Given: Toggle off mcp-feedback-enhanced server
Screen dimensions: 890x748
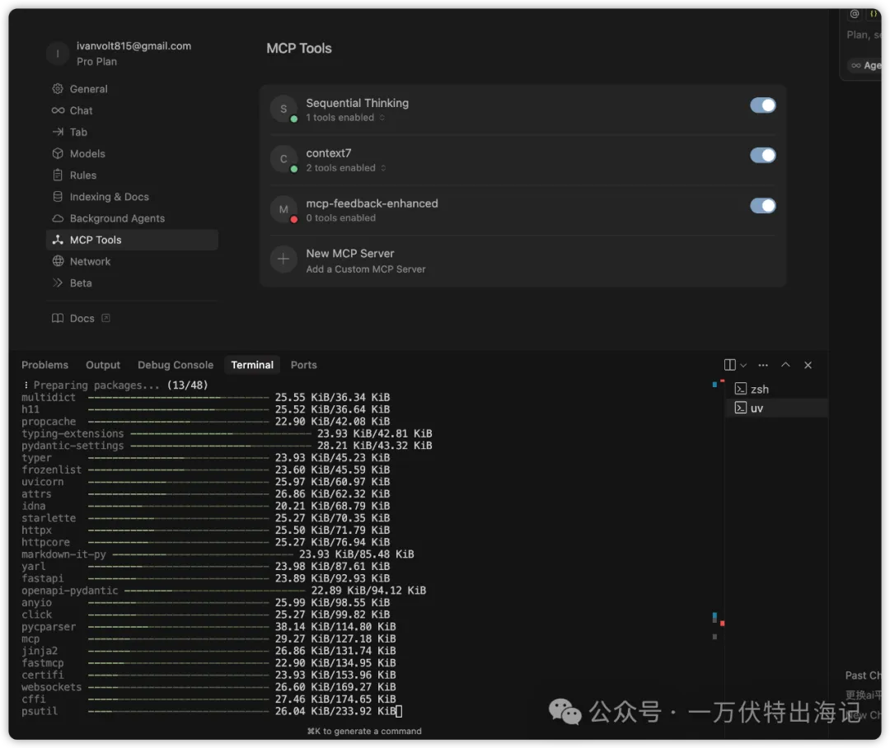Looking at the screenshot, I should click(x=763, y=205).
